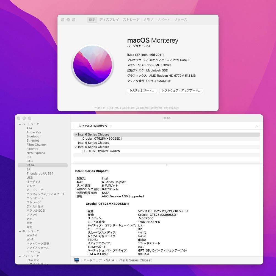Click the pane divider handle dot

click(x=167, y=165)
